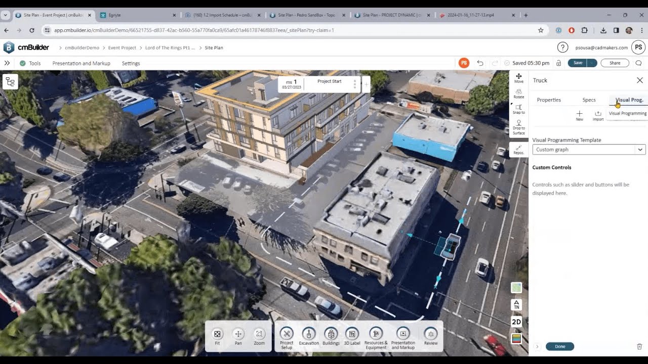Open the Chrome tab search dropdown

click(x=6, y=15)
